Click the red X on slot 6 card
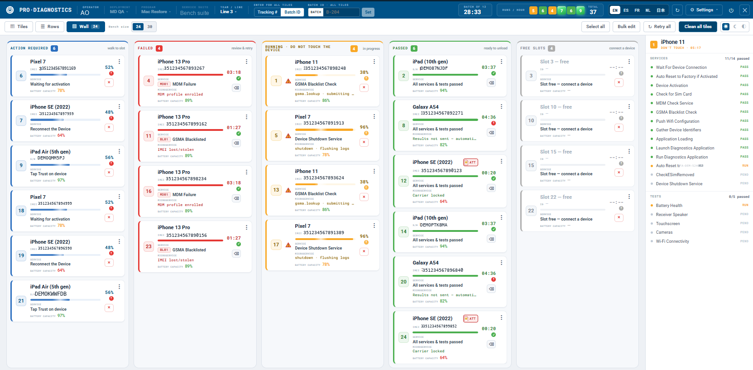Image resolution: width=753 pixels, height=370 pixels. click(109, 82)
